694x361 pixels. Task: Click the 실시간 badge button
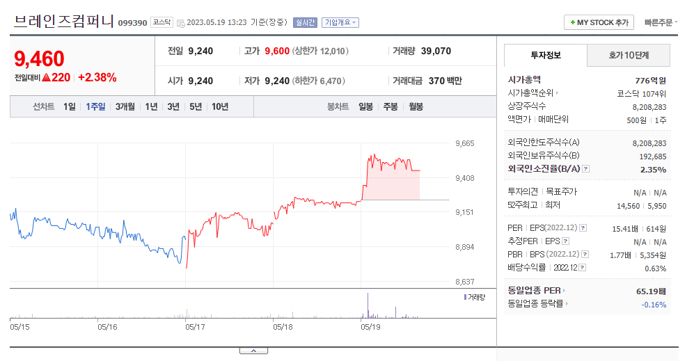[x=305, y=22]
